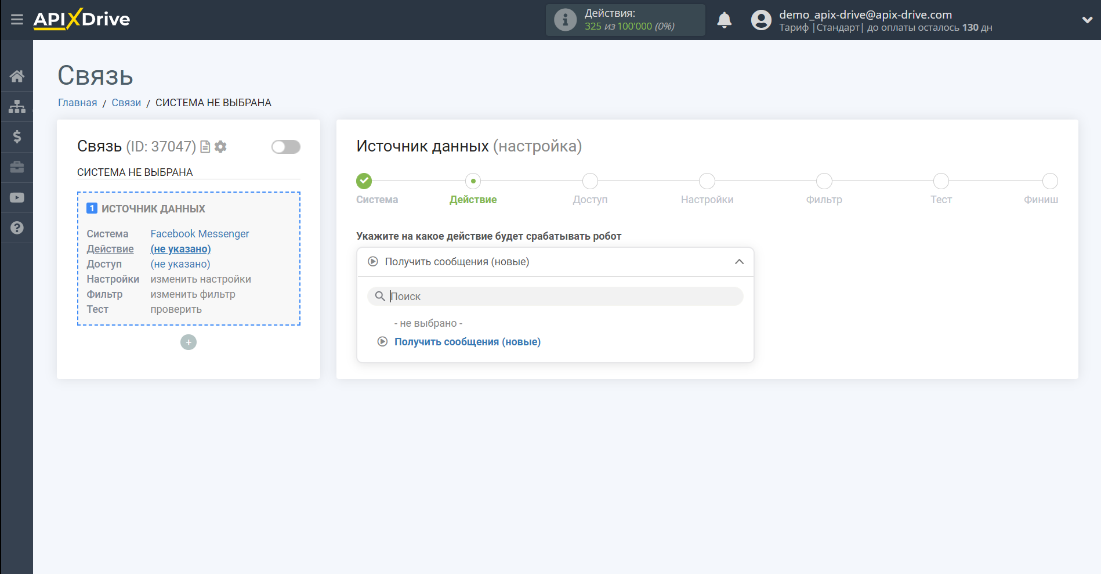Click the account email text

(865, 15)
